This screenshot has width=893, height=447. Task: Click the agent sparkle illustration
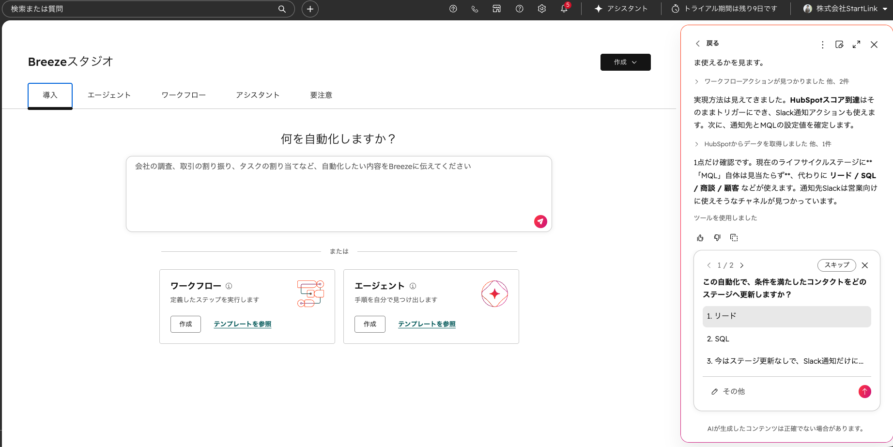pyautogui.click(x=494, y=293)
